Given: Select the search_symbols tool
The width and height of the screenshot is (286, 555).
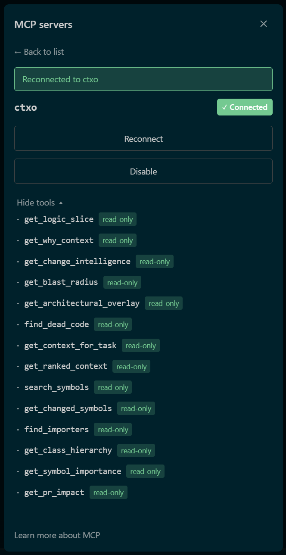Looking at the screenshot, I should pos(56,387).
